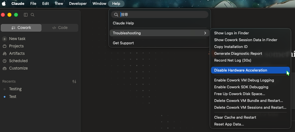This screenshot has width=295, height=132.
Task: Click the Help menu search field
Action: pyautogui.click(x=160, y=14)
